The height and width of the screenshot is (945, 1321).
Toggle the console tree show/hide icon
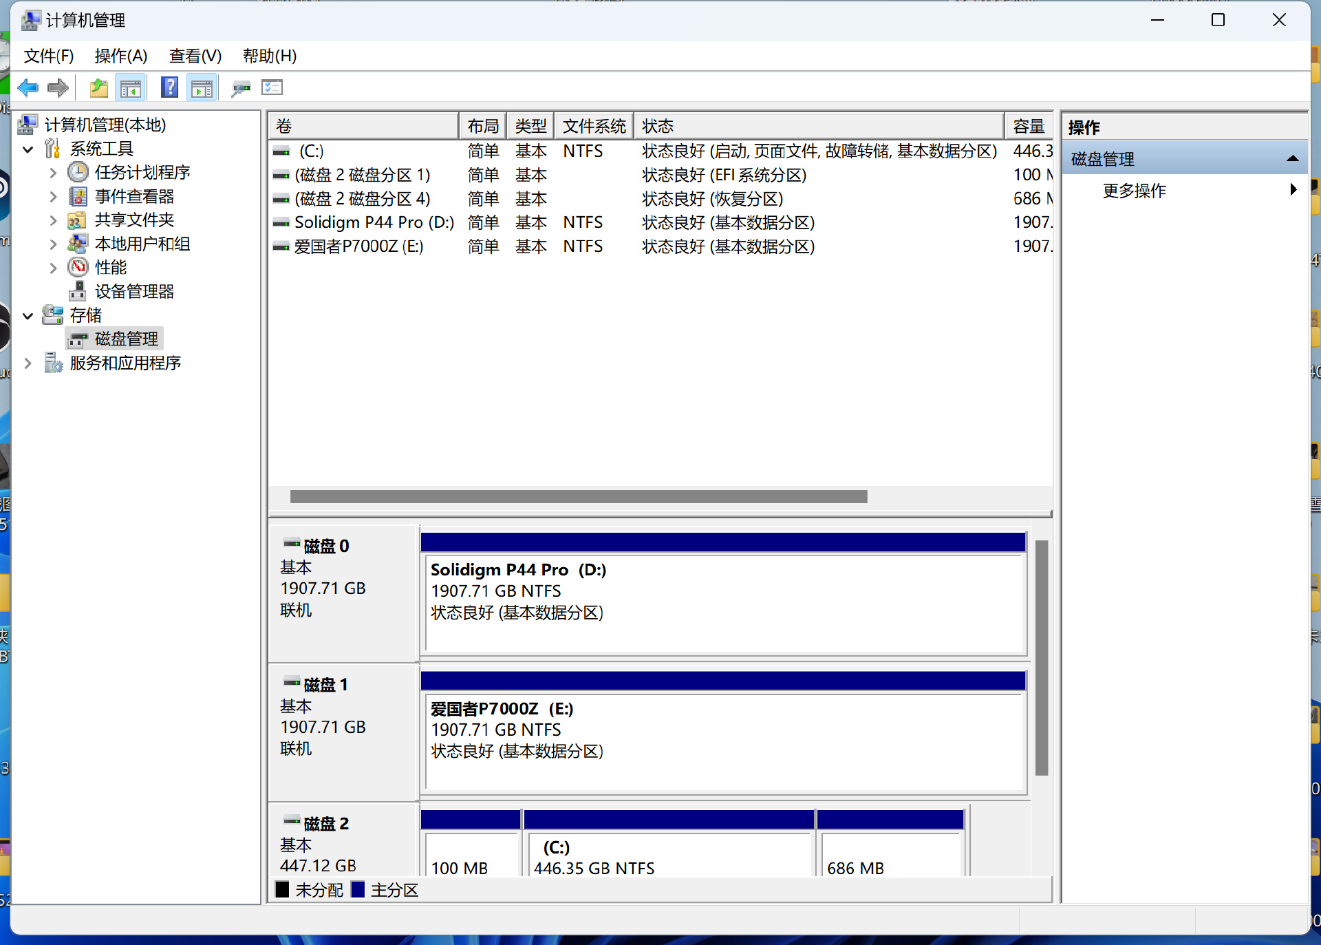(x=130, y=87)
